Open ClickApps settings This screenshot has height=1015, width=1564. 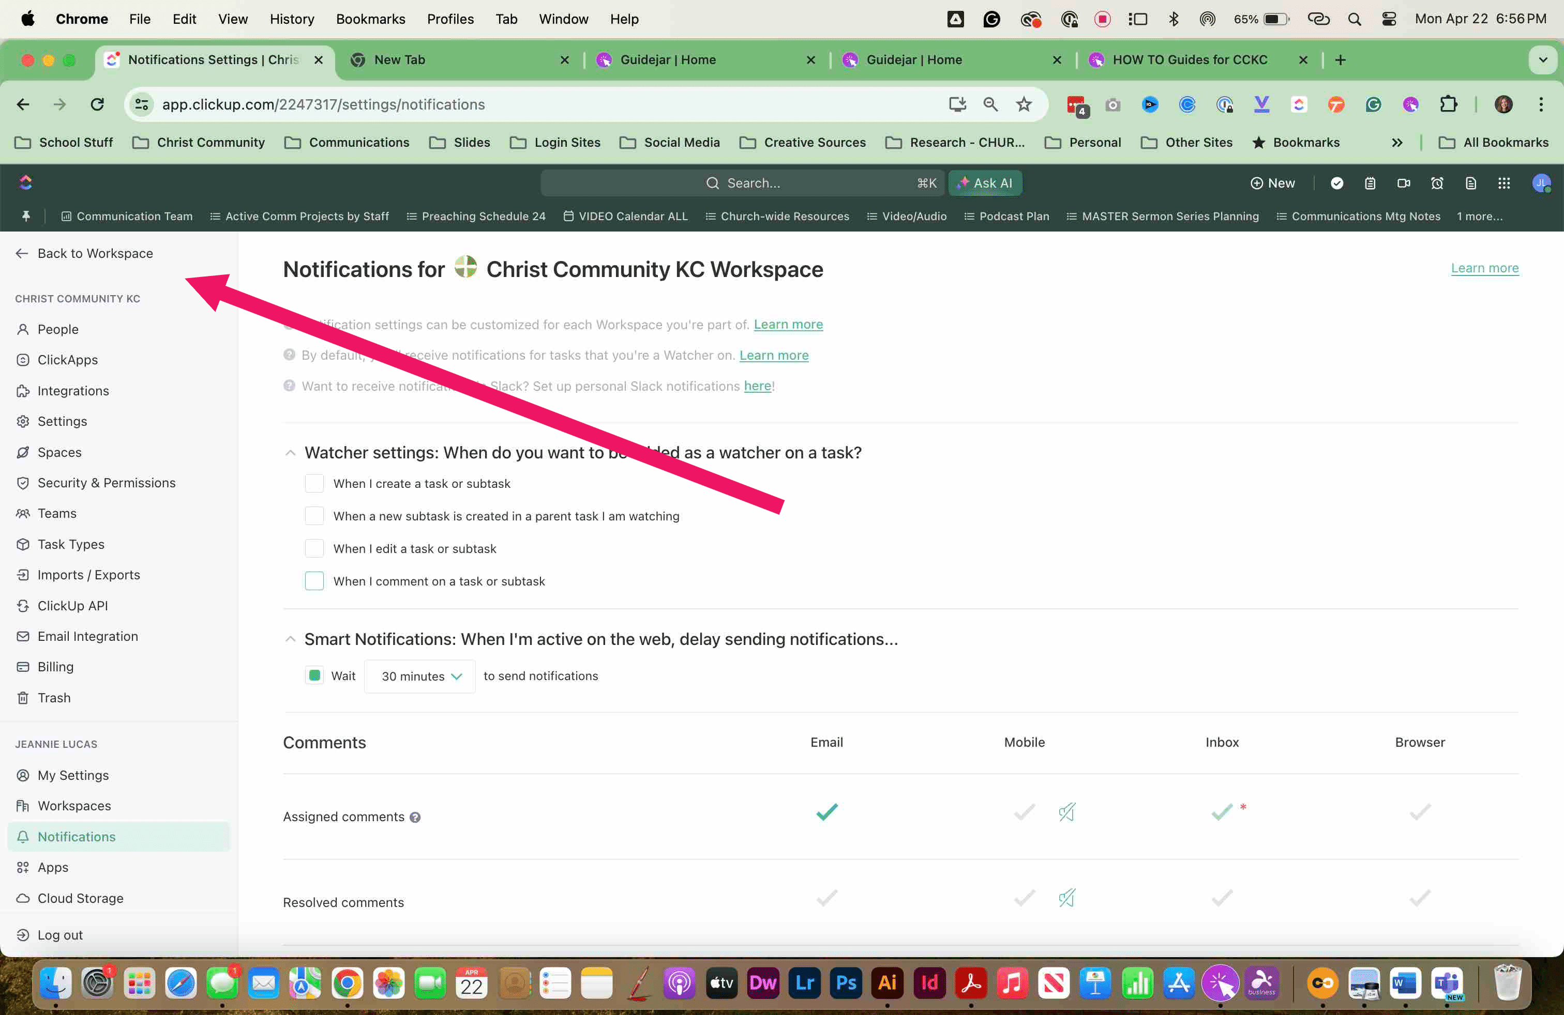[x=67, y=360]
